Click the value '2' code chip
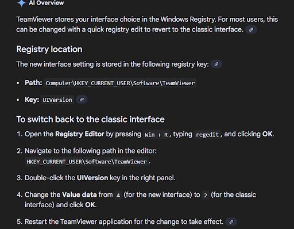The height and width of the screenshot is (229, 294). [x=206, y=195]
